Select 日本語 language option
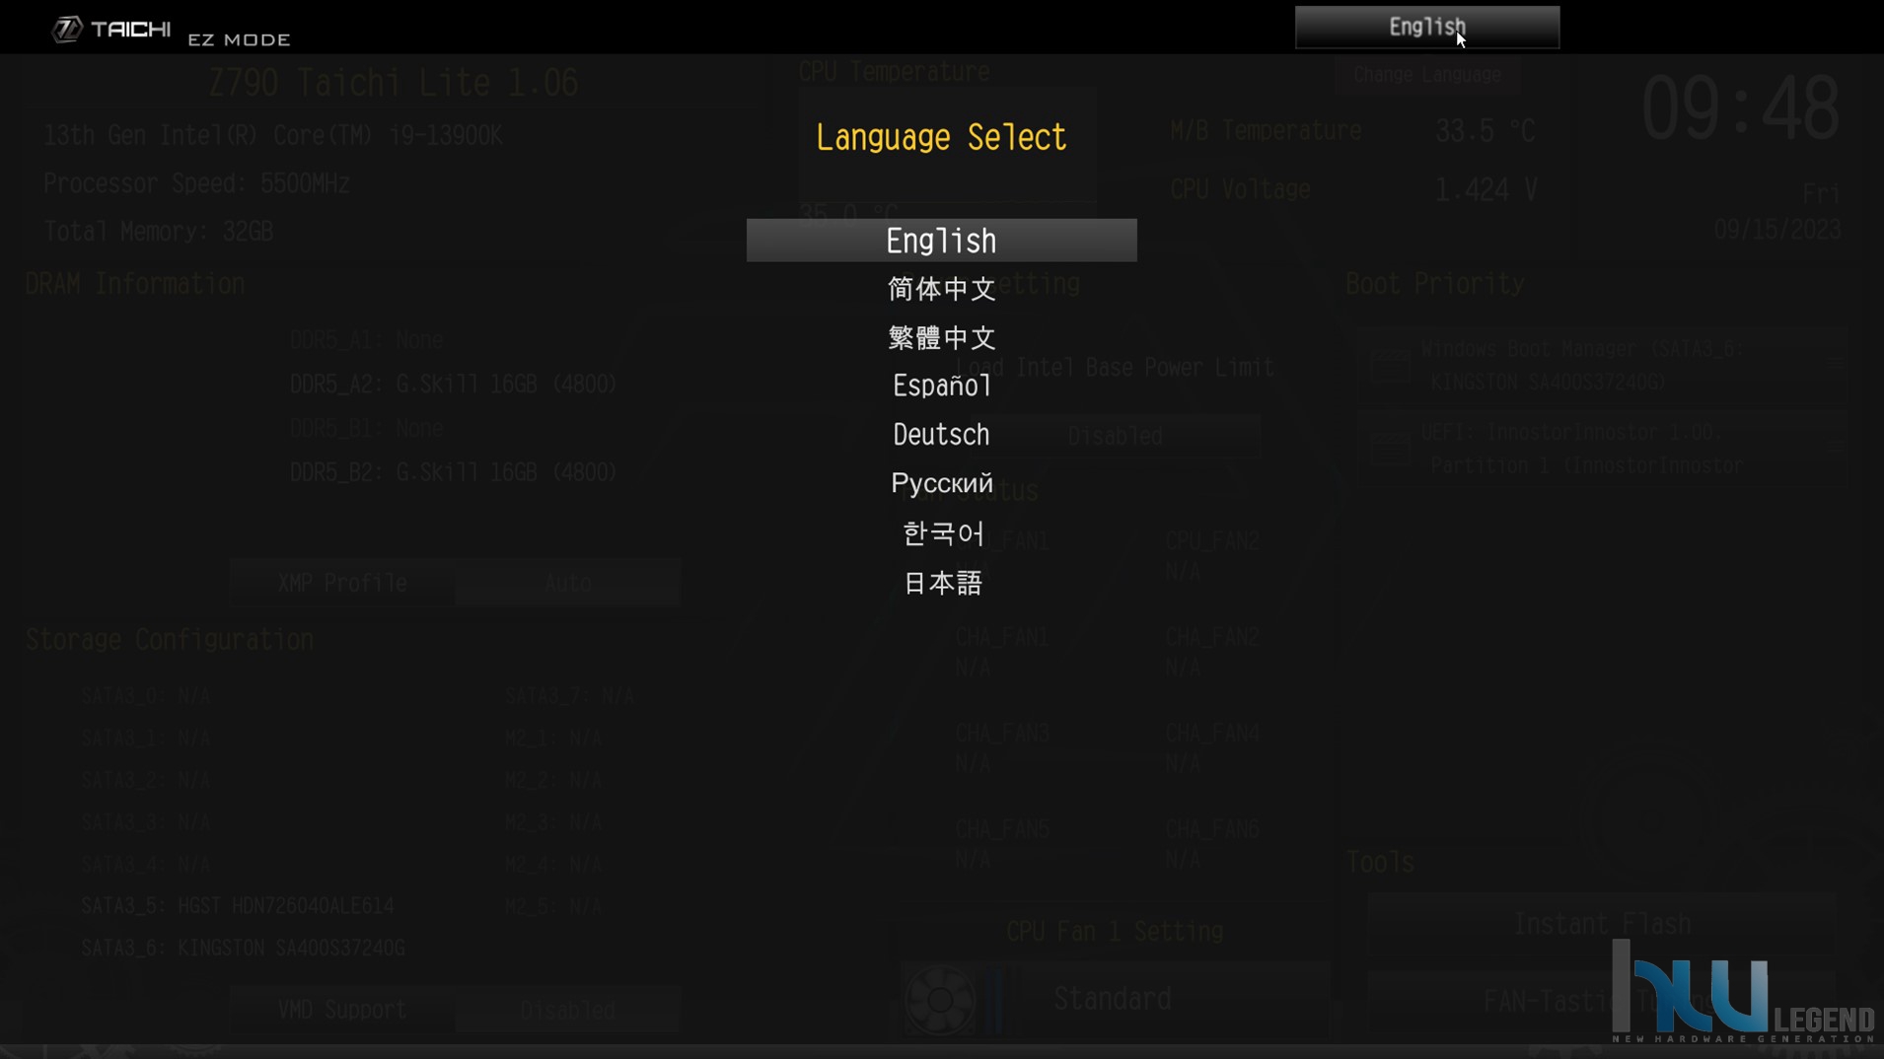Screen dimensions: 1884x1059 click(x=941, y=583)
